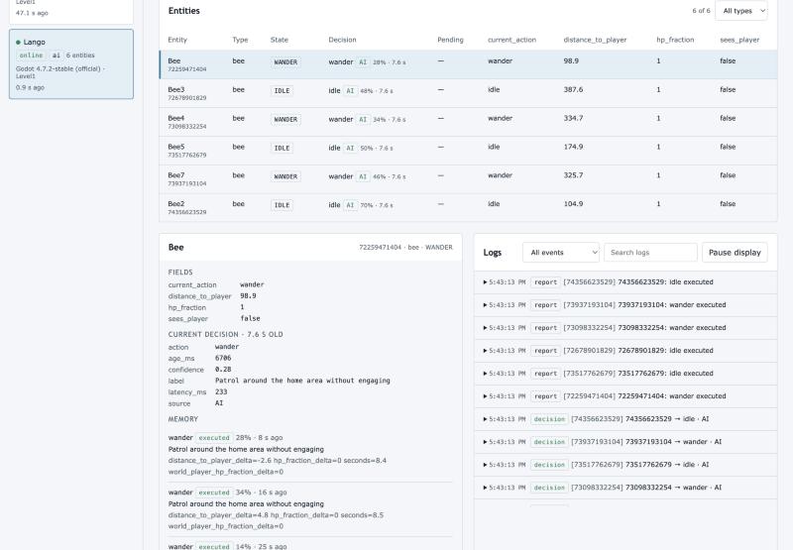The width and height of the screenshot is (793, 550).
Task: Open the All events log filter
Action: (561, 253)
